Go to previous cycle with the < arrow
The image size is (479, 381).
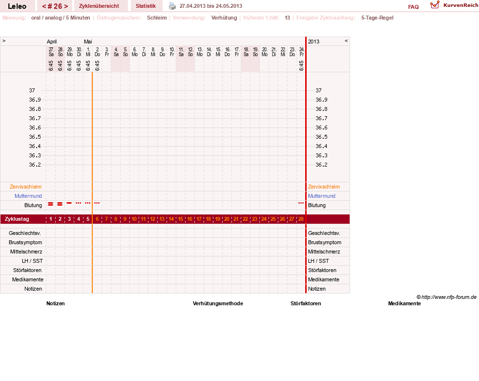44,6
